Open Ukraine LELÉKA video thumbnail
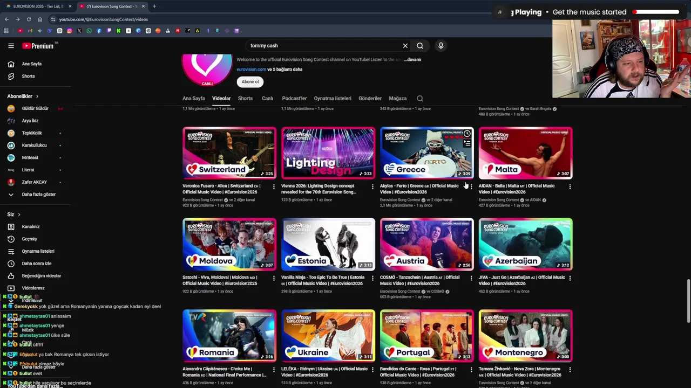 click(328, 336)
